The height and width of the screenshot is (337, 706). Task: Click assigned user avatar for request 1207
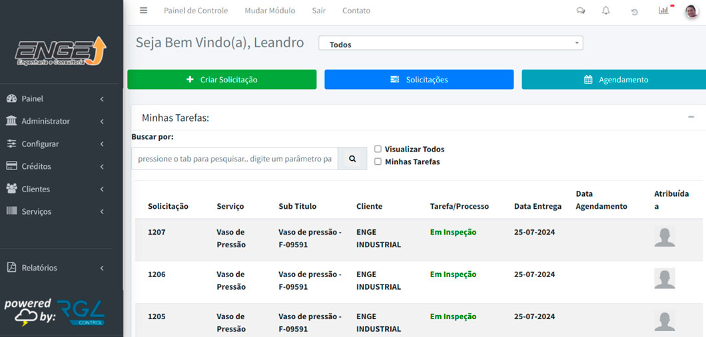pos(664,236)
